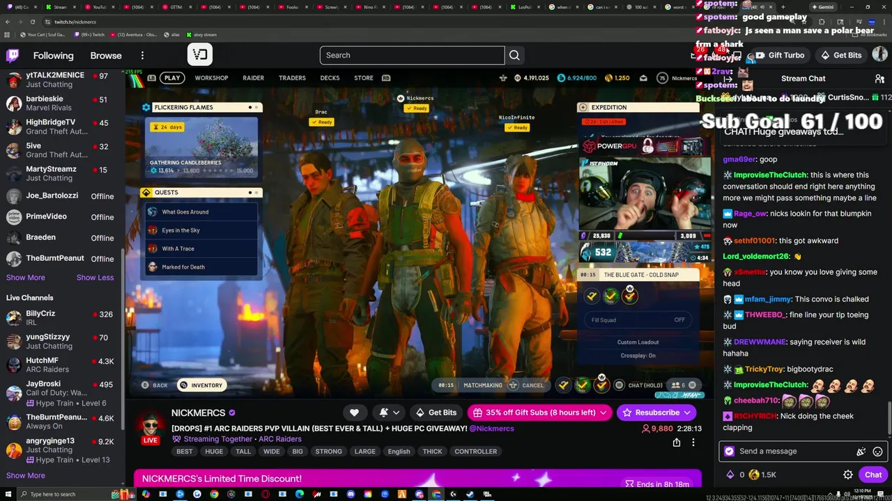Click Show More under followed channels
The image size is (892, 501).
tap(26, 278)
